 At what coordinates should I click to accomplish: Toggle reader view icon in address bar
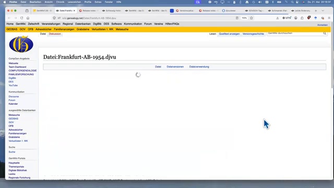coord(237,18)
